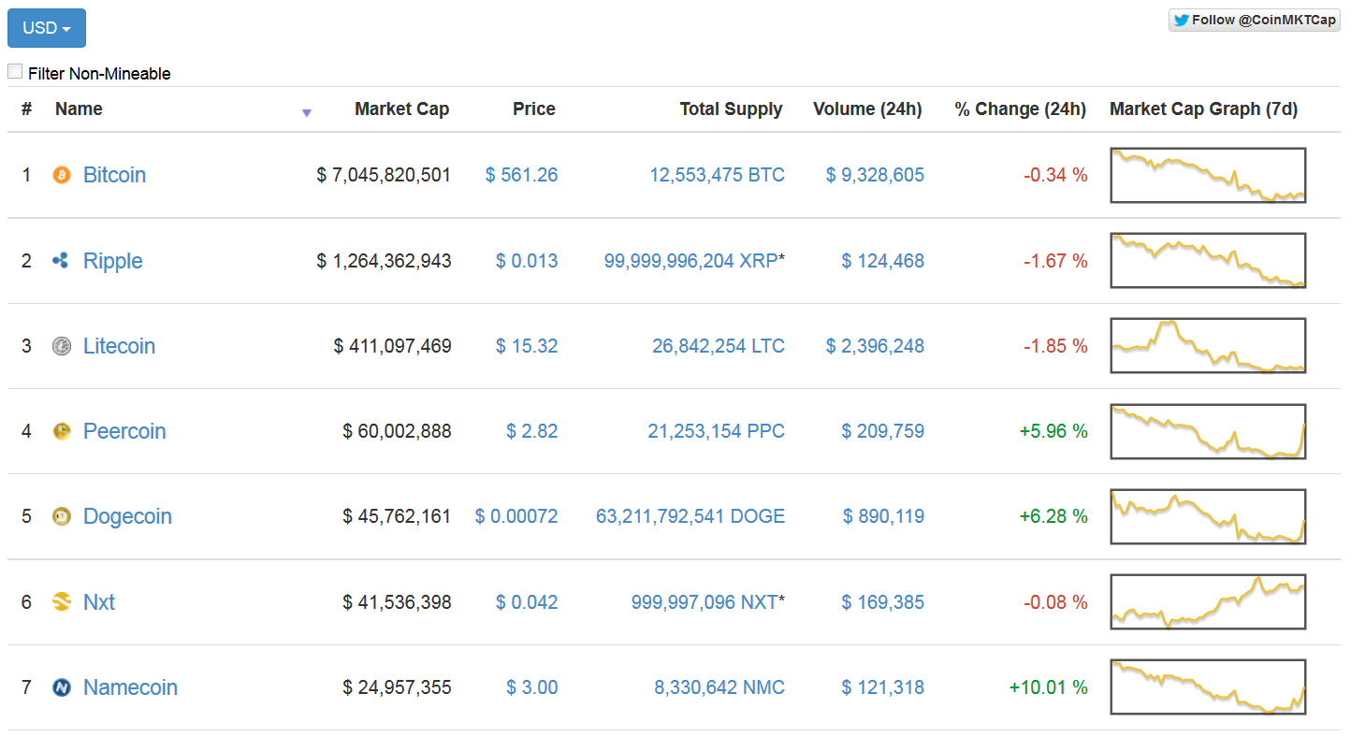Screen dimensions: 1351x737
Task: Sort by the Market Cap column header
Action: [401, 109]
